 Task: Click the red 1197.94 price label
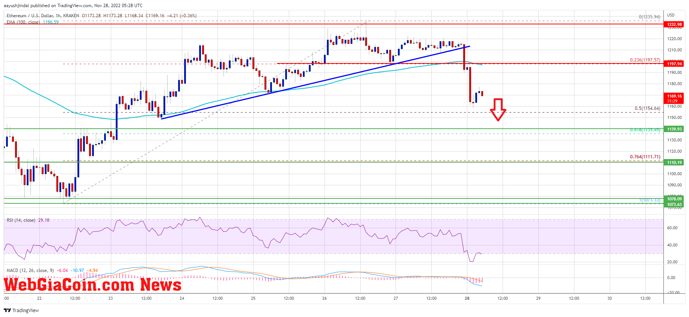(x=674, y=64)
